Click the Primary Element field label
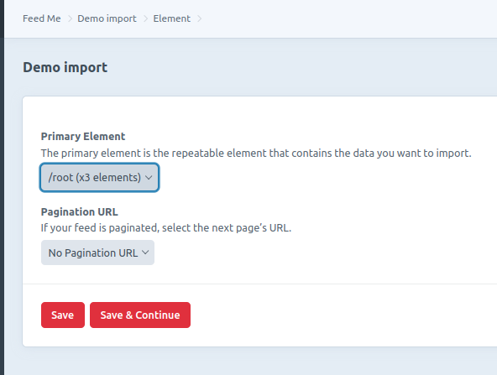 point(83,136)
